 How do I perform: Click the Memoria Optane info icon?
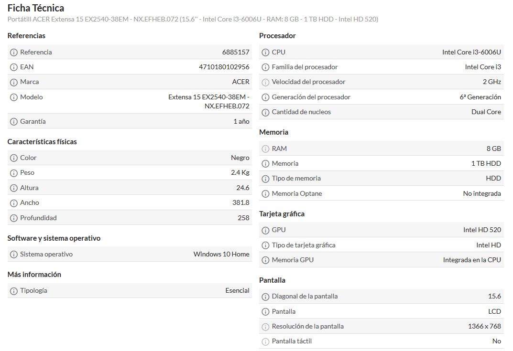coord(265,194)
